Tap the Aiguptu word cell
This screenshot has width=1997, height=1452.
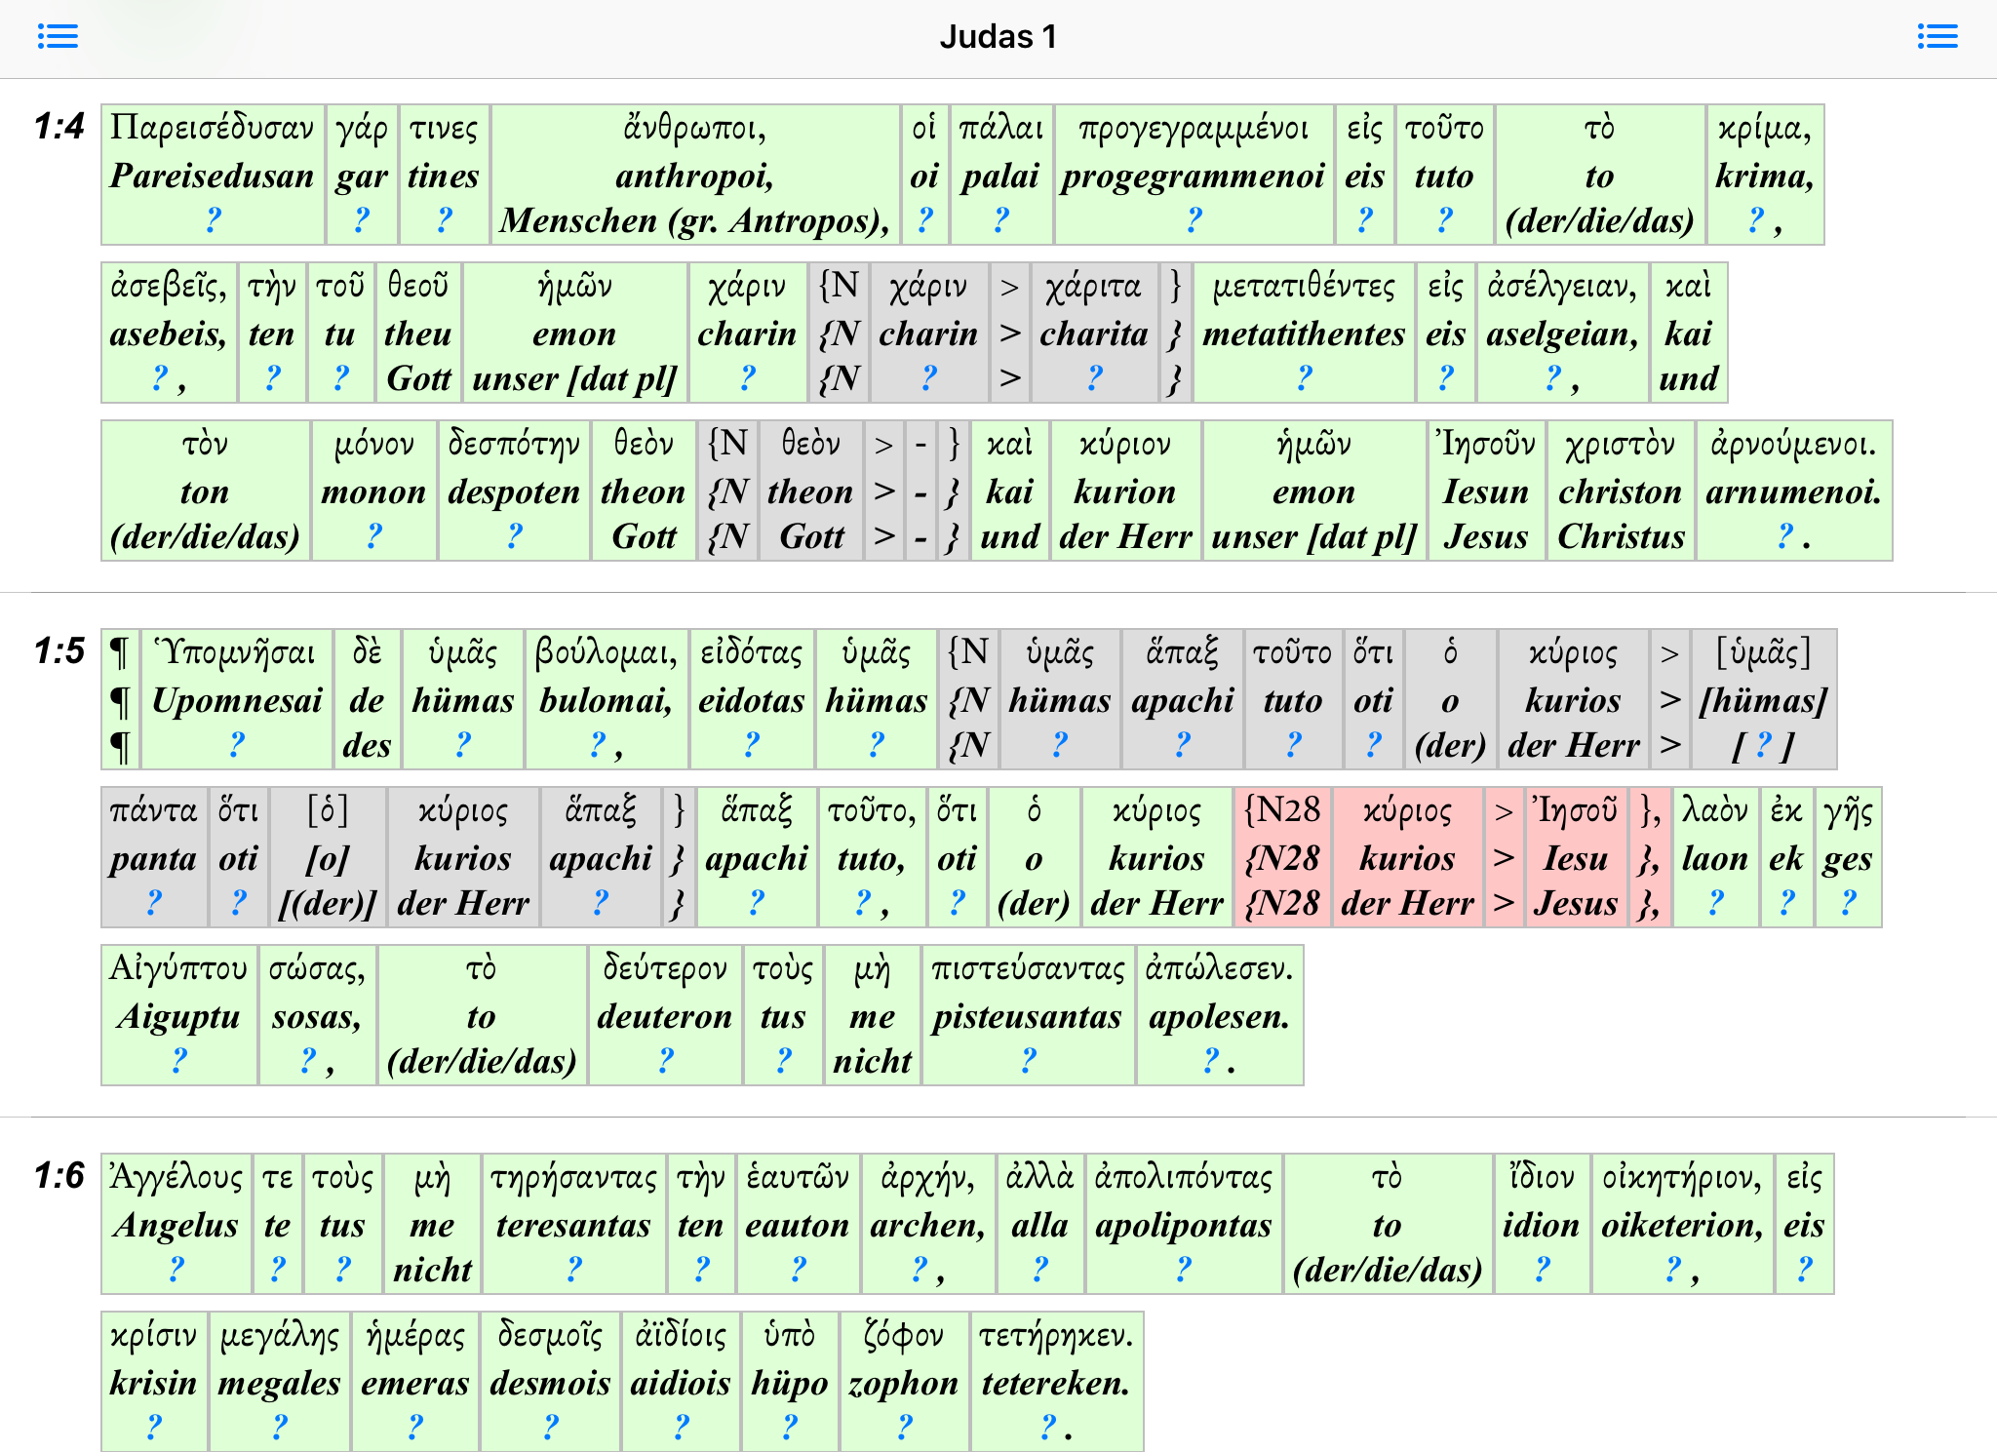point(178,1015)
